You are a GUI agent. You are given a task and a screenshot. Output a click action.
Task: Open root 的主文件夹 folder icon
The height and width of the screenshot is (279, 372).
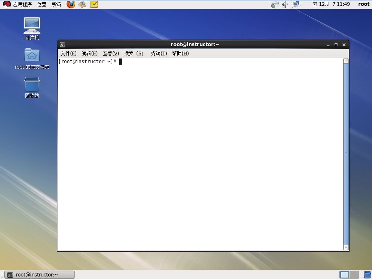[x=32, y=58]
